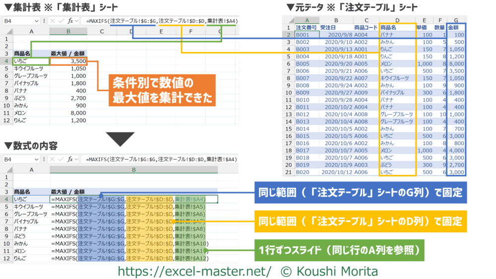Select column B header in the lower formula sheet
This screenshot has height=279, width=496.
pos(133,169)
